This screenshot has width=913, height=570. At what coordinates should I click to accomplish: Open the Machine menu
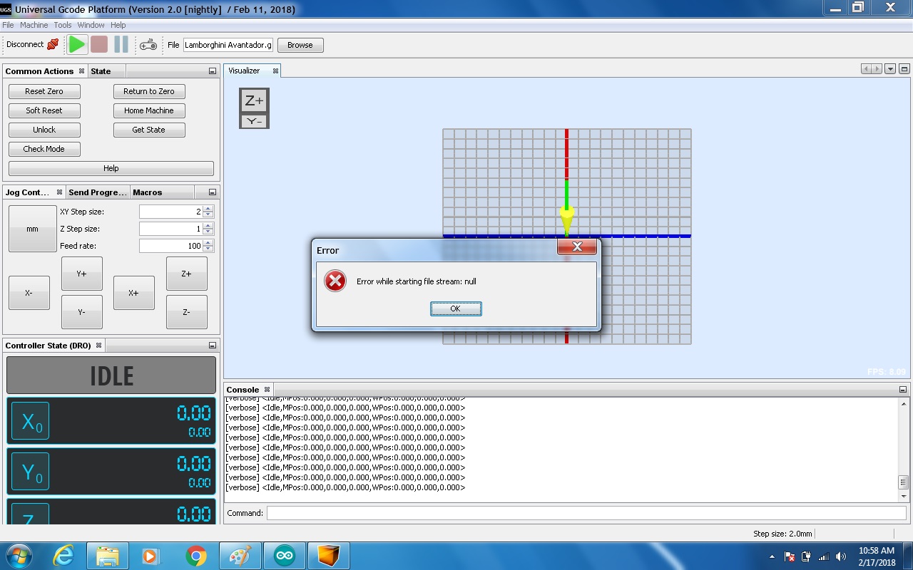point(34,24)
